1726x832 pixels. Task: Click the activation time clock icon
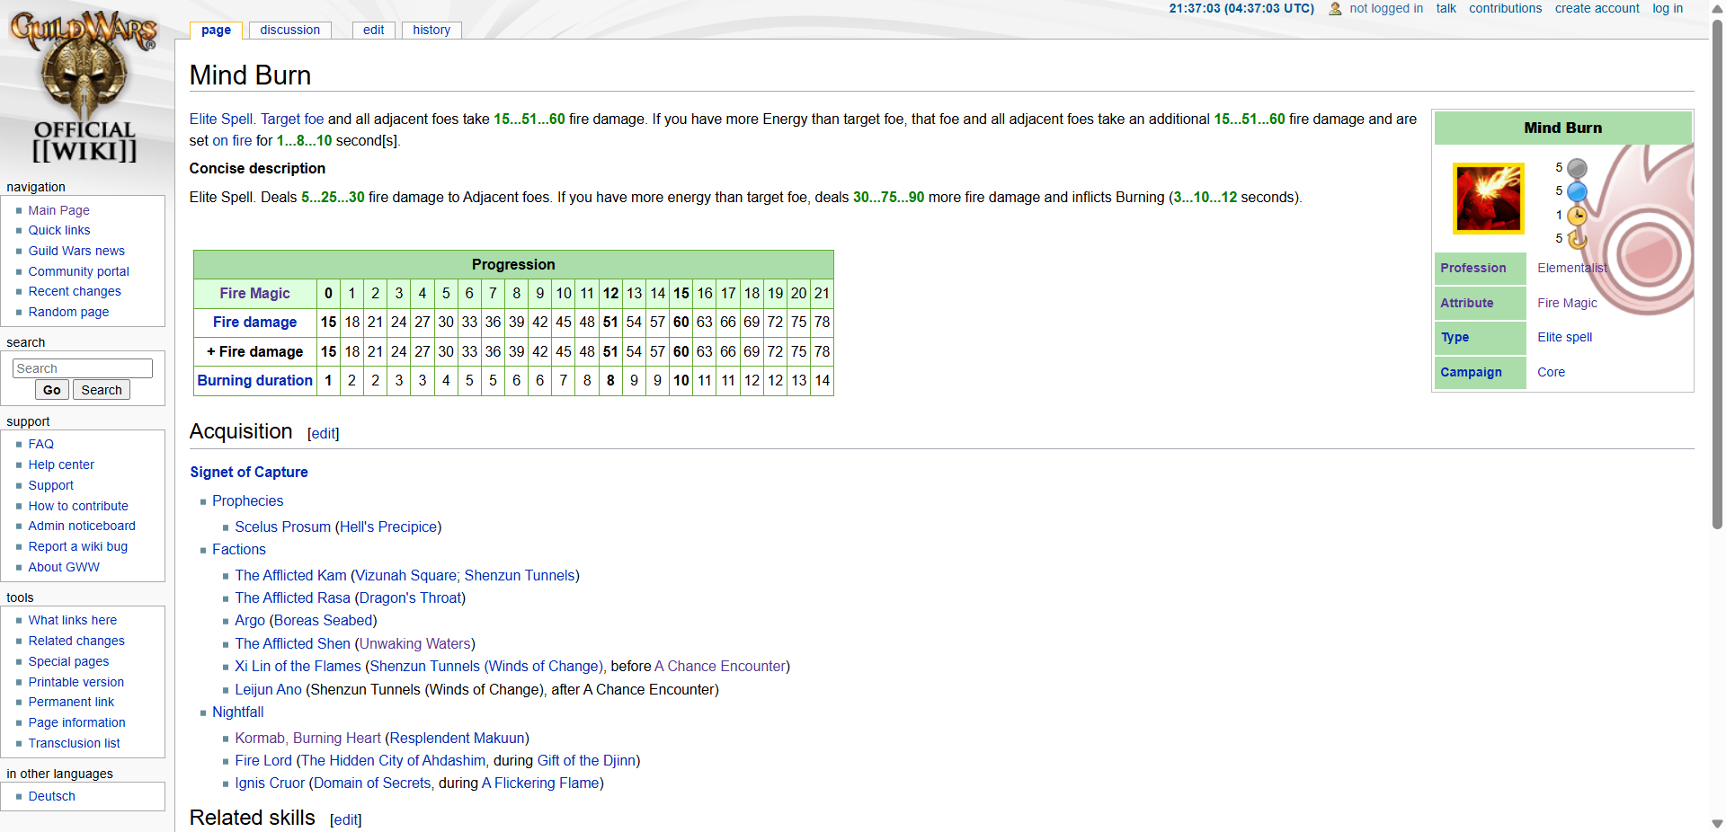1577,216
